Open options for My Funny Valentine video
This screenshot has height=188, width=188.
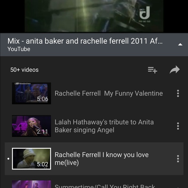click(178, 93)
